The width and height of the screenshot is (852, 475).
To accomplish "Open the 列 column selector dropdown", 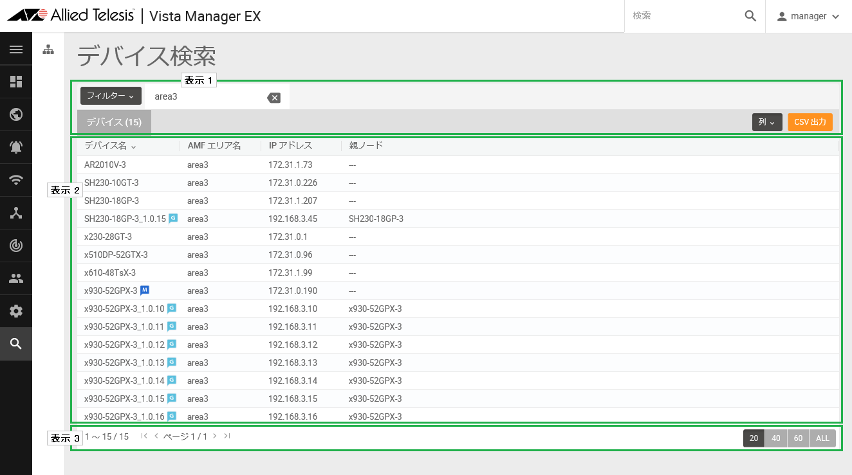I will 767,122.
